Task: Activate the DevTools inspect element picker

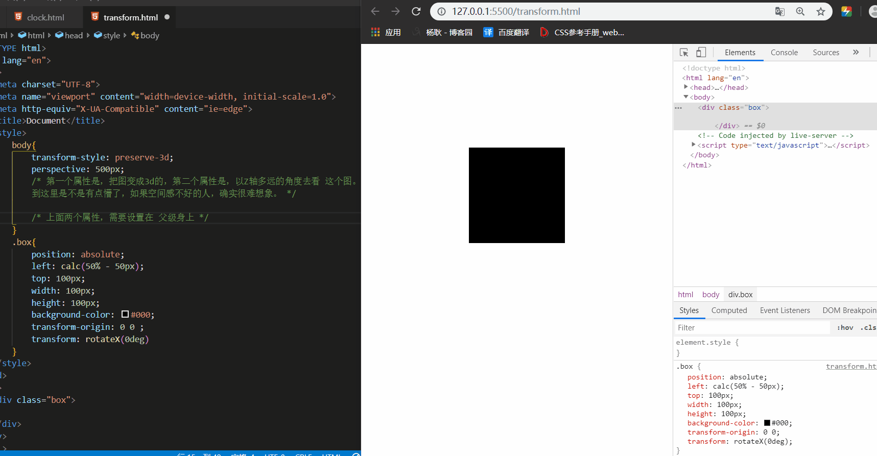Action: pyautogui.click(x=684, y=53)
